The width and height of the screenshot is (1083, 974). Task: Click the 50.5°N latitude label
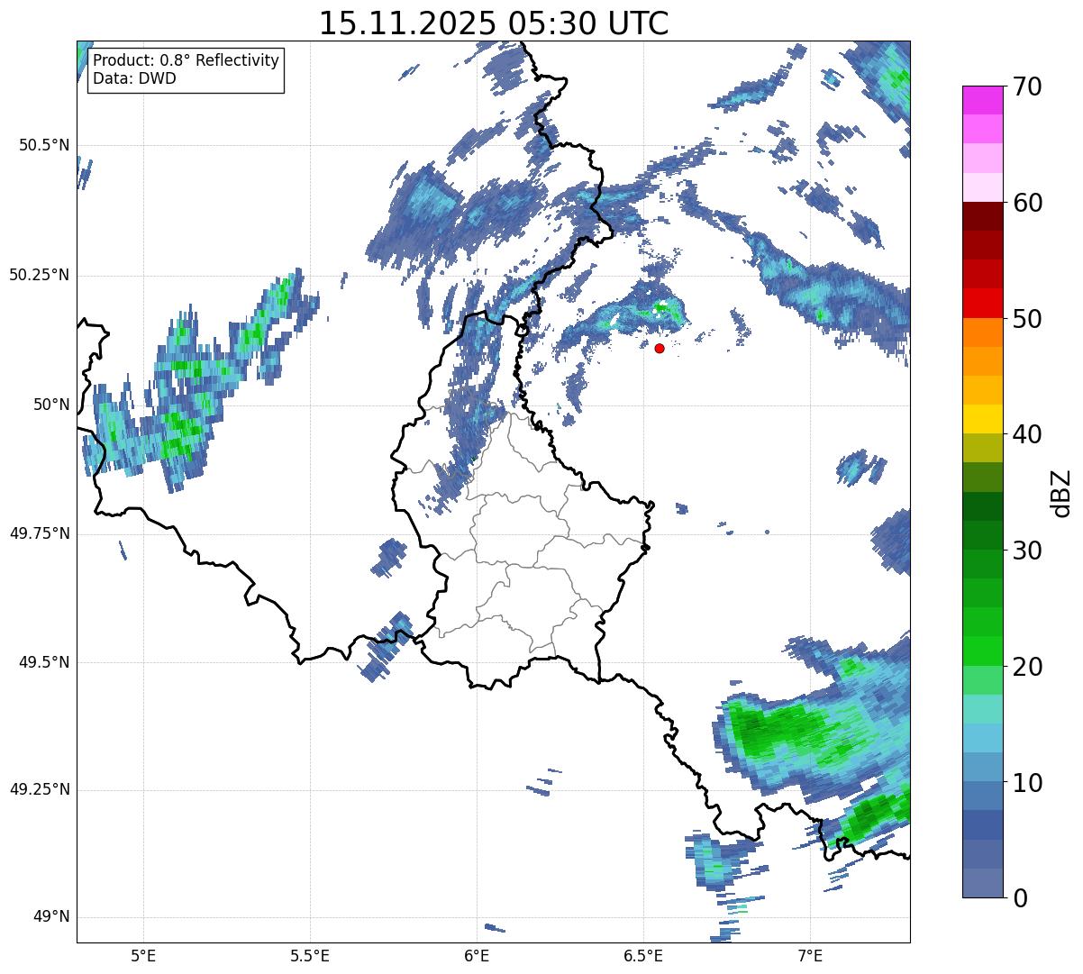point(42,145)
